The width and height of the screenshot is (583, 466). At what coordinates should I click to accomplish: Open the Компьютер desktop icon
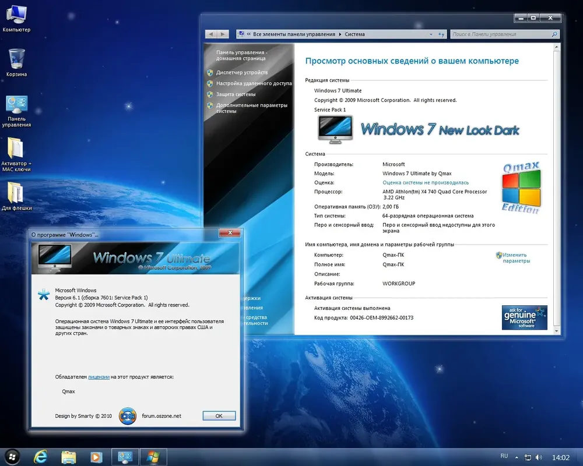point(16,19)
